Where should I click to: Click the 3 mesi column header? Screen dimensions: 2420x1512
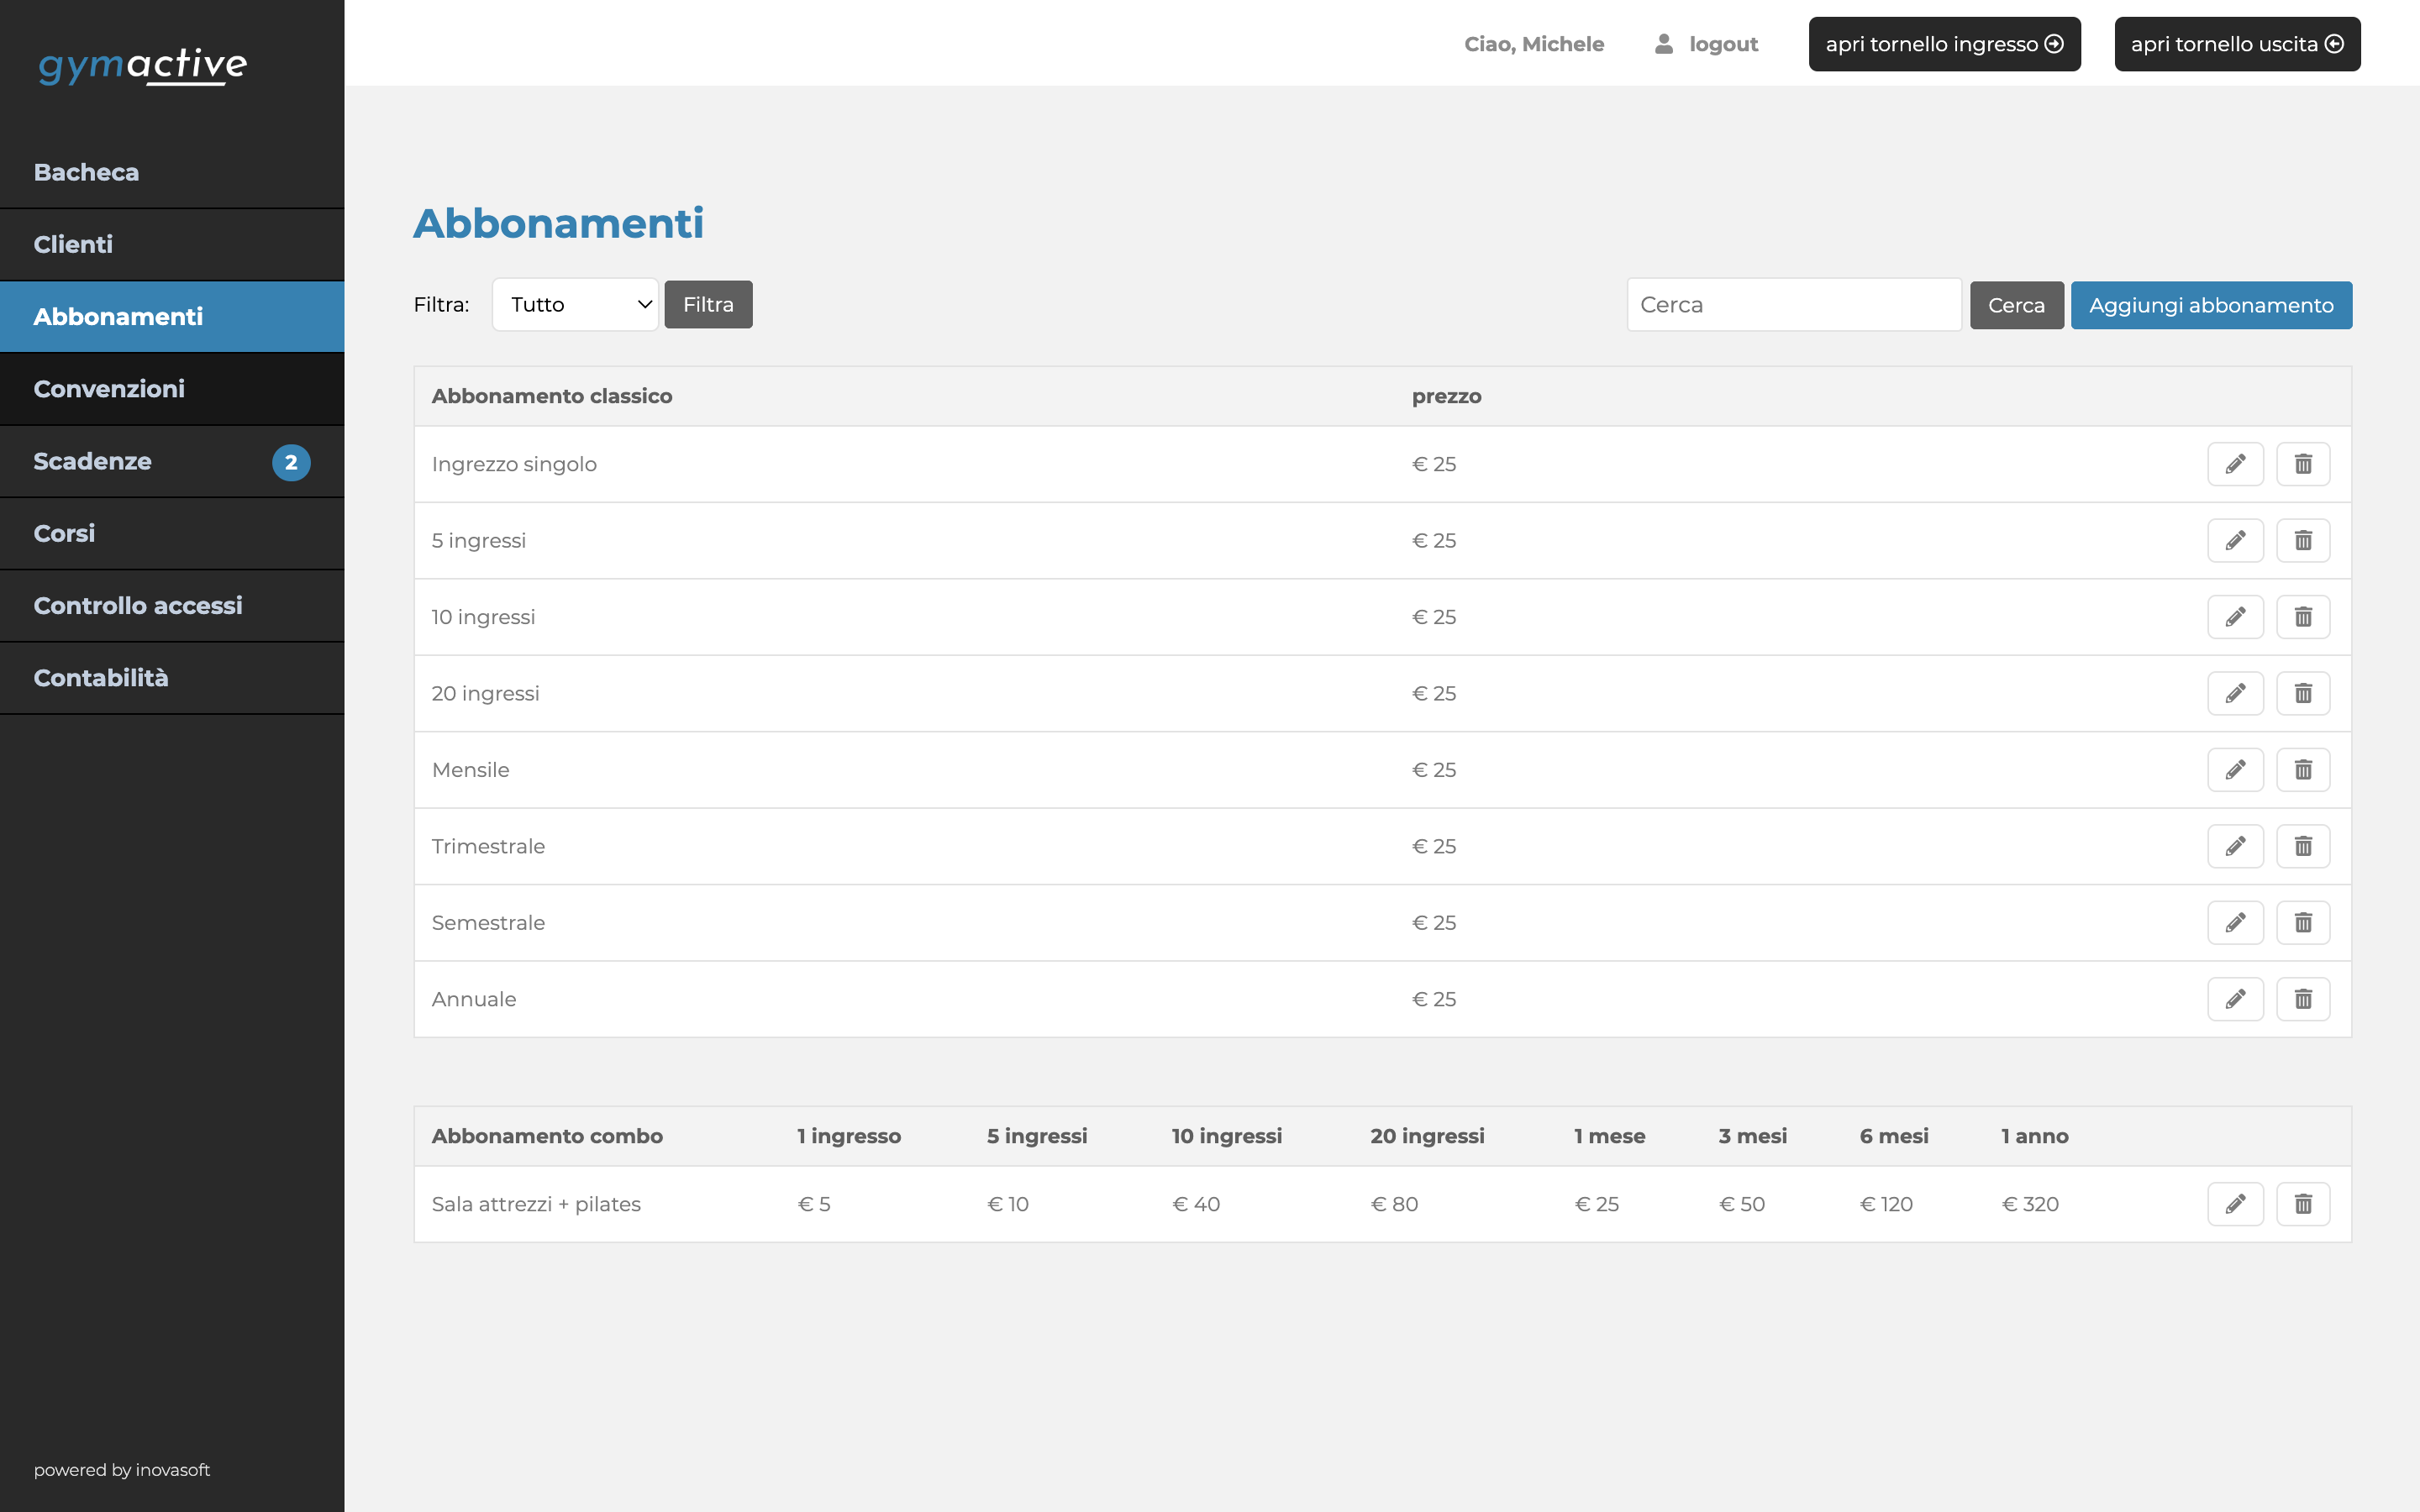[1752, 1136]
